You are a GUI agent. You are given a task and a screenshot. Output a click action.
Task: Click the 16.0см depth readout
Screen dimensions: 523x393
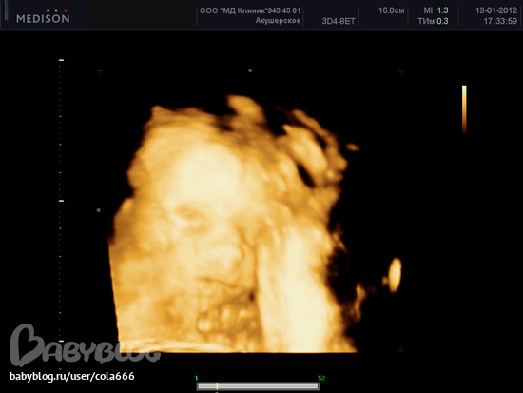[x=391, y=10]
